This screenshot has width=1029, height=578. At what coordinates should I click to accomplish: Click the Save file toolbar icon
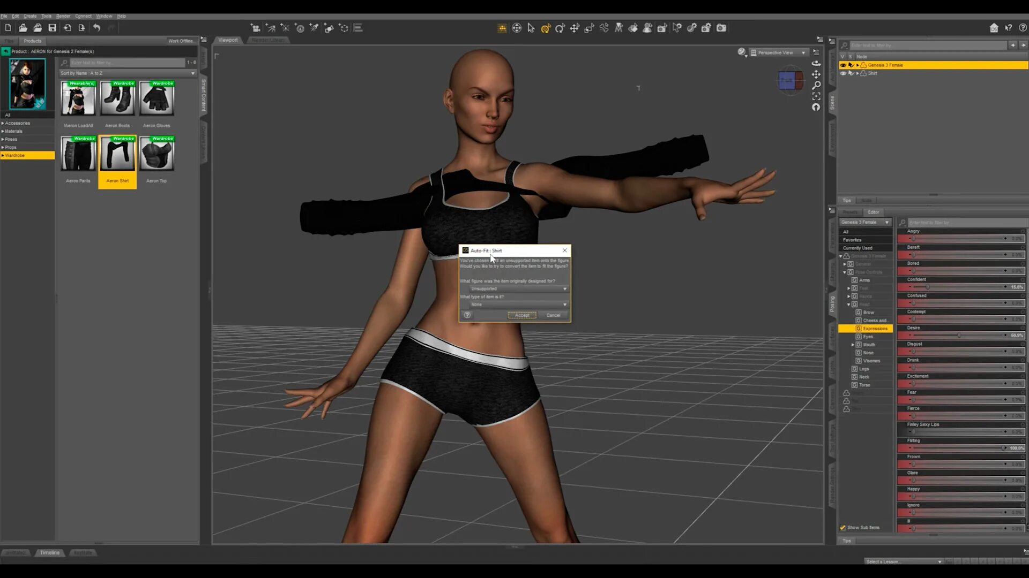click(52, 28)
